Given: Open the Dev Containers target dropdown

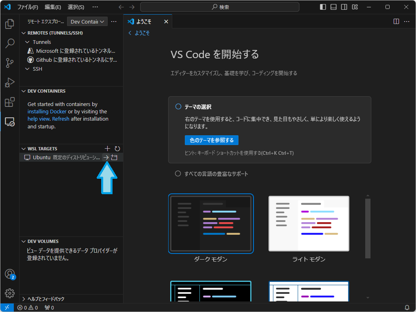Looking at the screenshot, I should [87, 22].
